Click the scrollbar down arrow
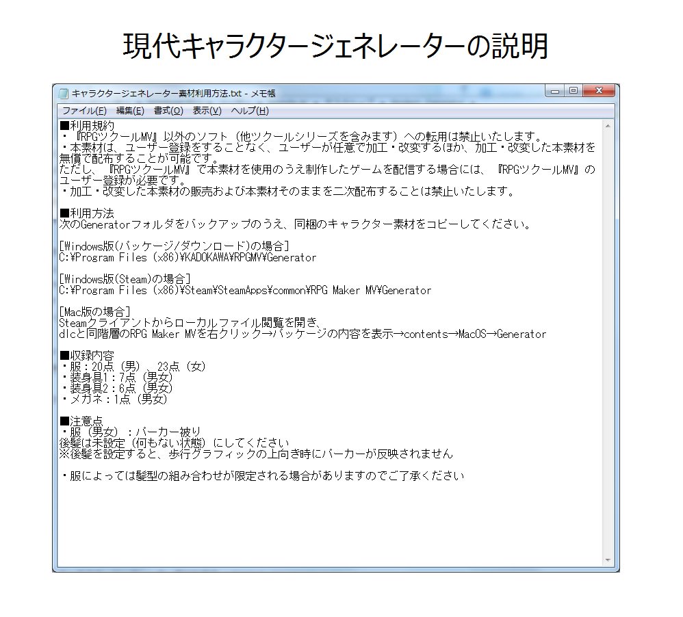This screenshot has width=683, height=617. tap(608, 560)
